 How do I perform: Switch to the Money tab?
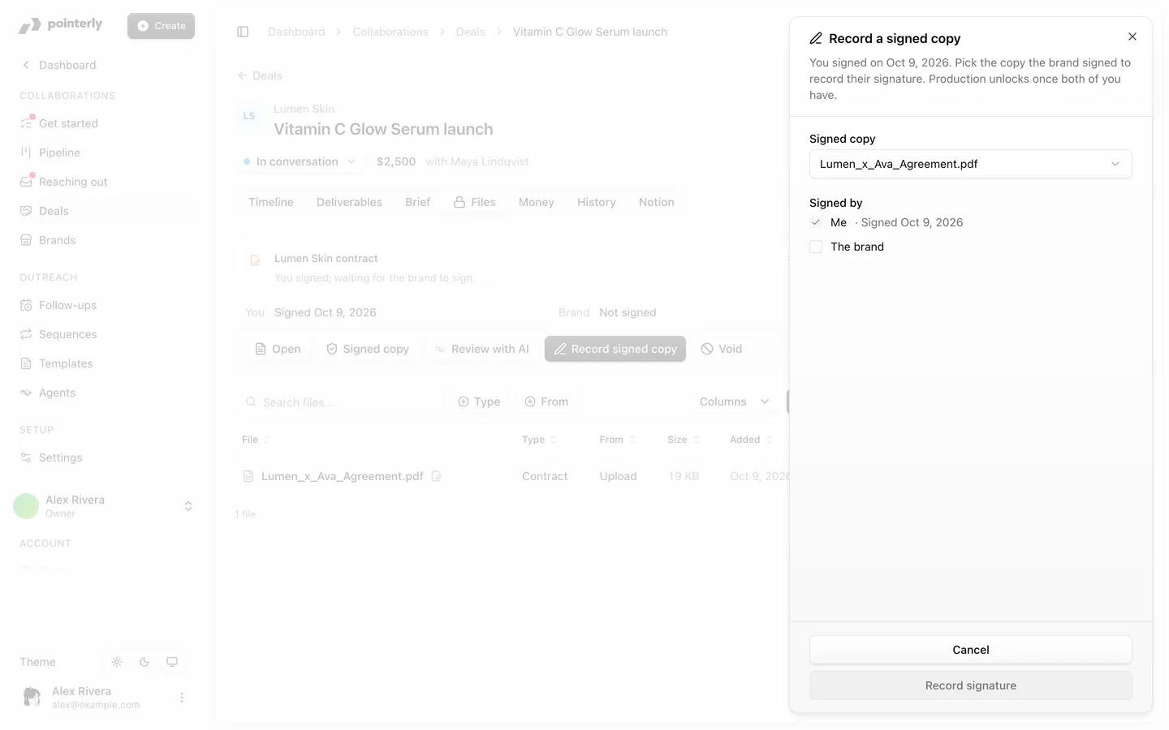[x=537, y=202]
